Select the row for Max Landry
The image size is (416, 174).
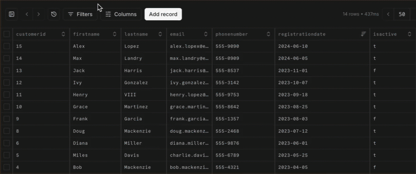(x=7, y=58)
